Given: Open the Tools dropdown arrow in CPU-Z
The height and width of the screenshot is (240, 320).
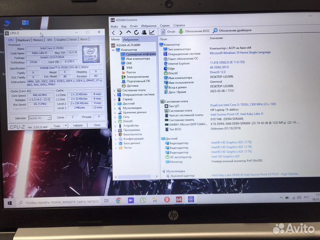Looking at the screenshot, I should (65, 126).
